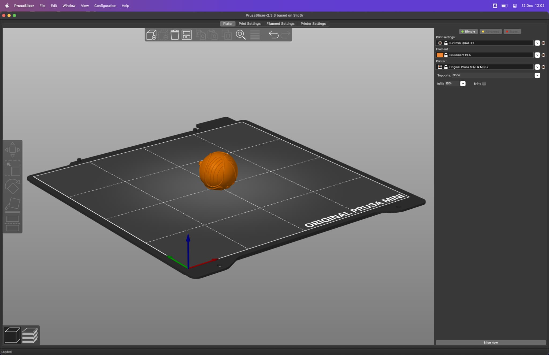Click the battery status icon
The height and width of the screenshot is (355, 549).
coord(505,6)
